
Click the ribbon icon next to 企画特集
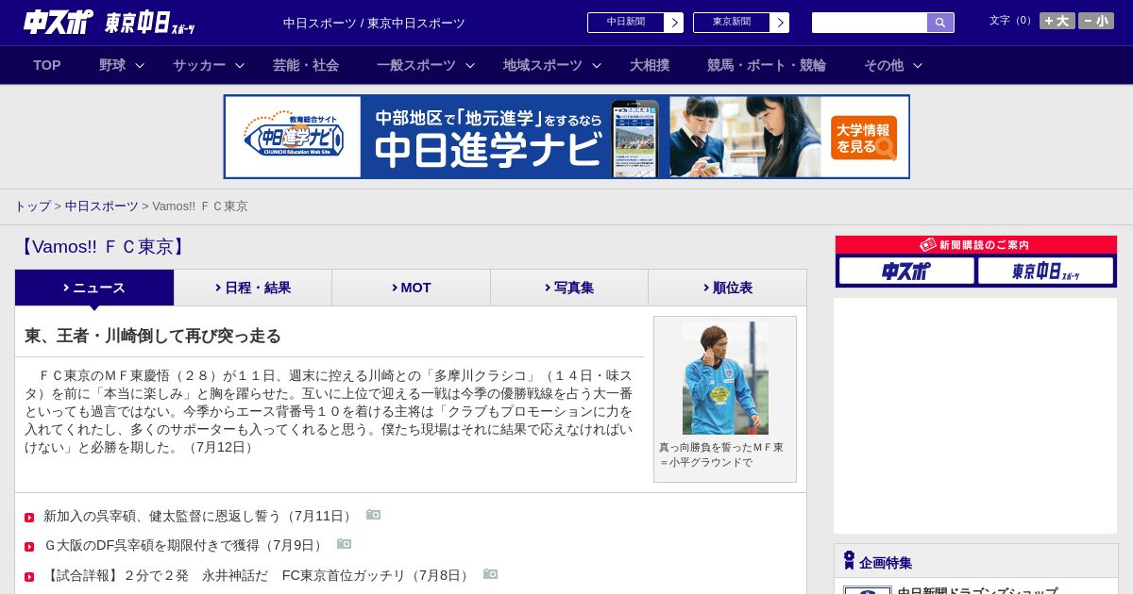point(849,560)
